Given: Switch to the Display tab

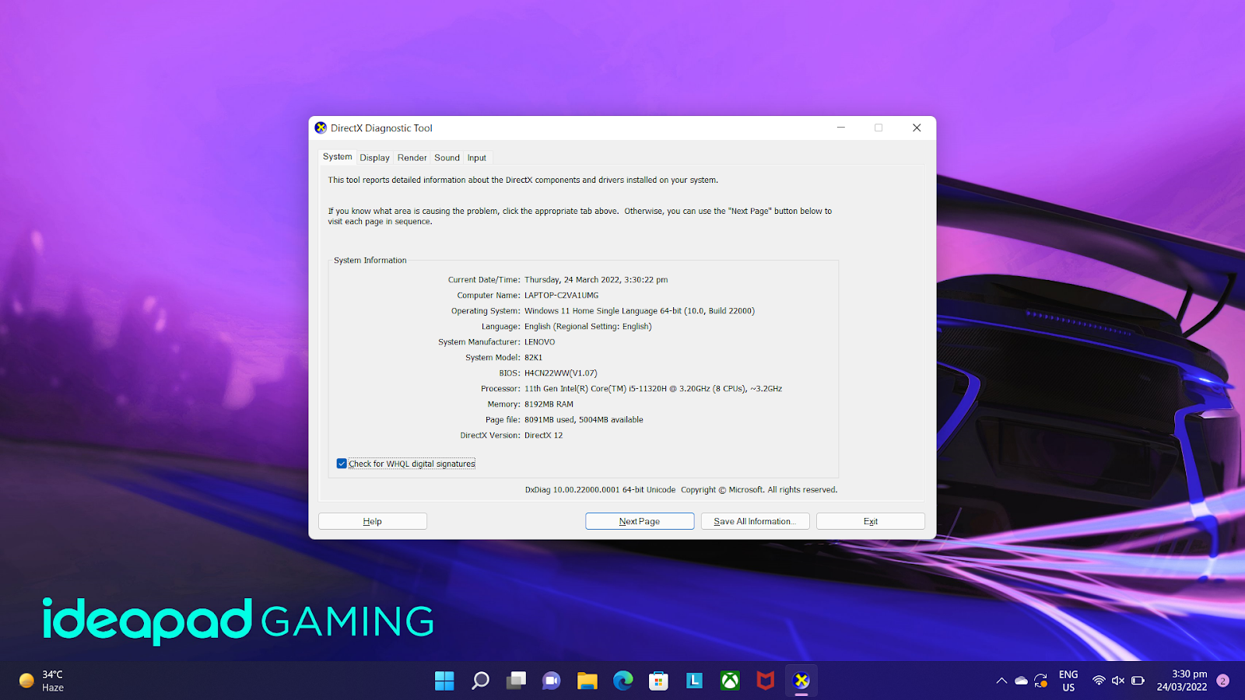Looking at the screenshot, I should coord(374,158).
